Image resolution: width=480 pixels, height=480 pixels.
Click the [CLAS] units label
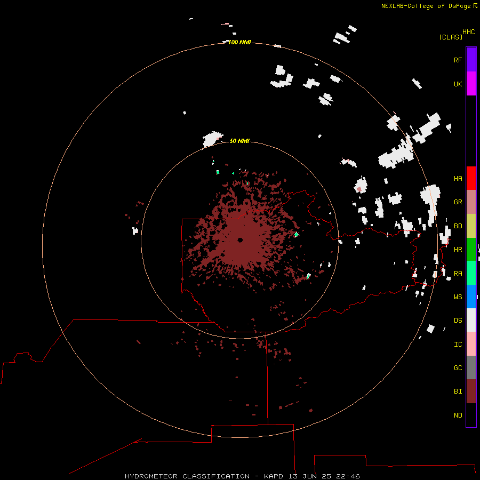coord(451,37)
